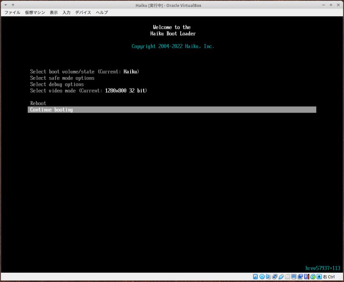The height and width of the screenshot is (282, 344).
Task: Open the ファイル menu
Action: [x=12, y=13]
